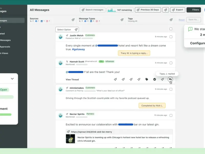The width and height of the screenshot is (205, 154).
Task: Open the Approvals item in the sidebar
Action: tap(5, 47)
